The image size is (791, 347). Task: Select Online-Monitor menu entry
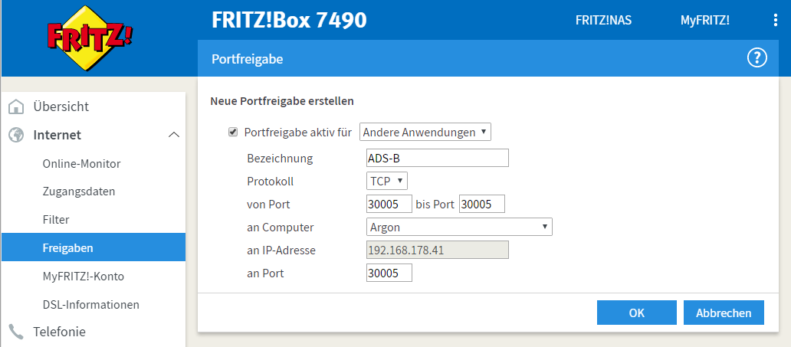[x=82, y=164]
